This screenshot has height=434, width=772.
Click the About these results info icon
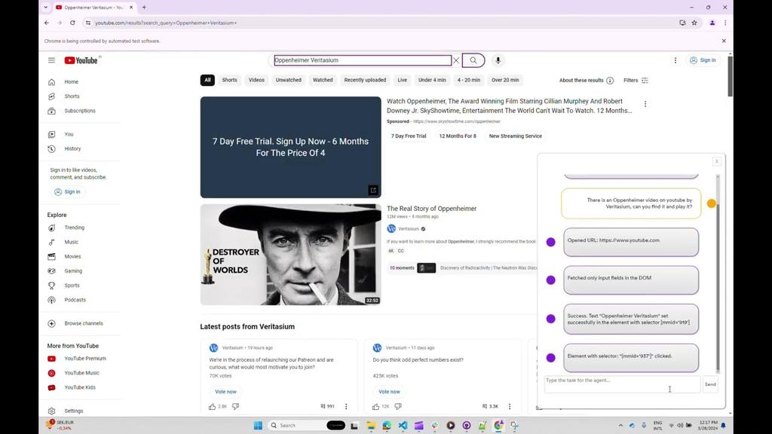(x=610, y=80)
